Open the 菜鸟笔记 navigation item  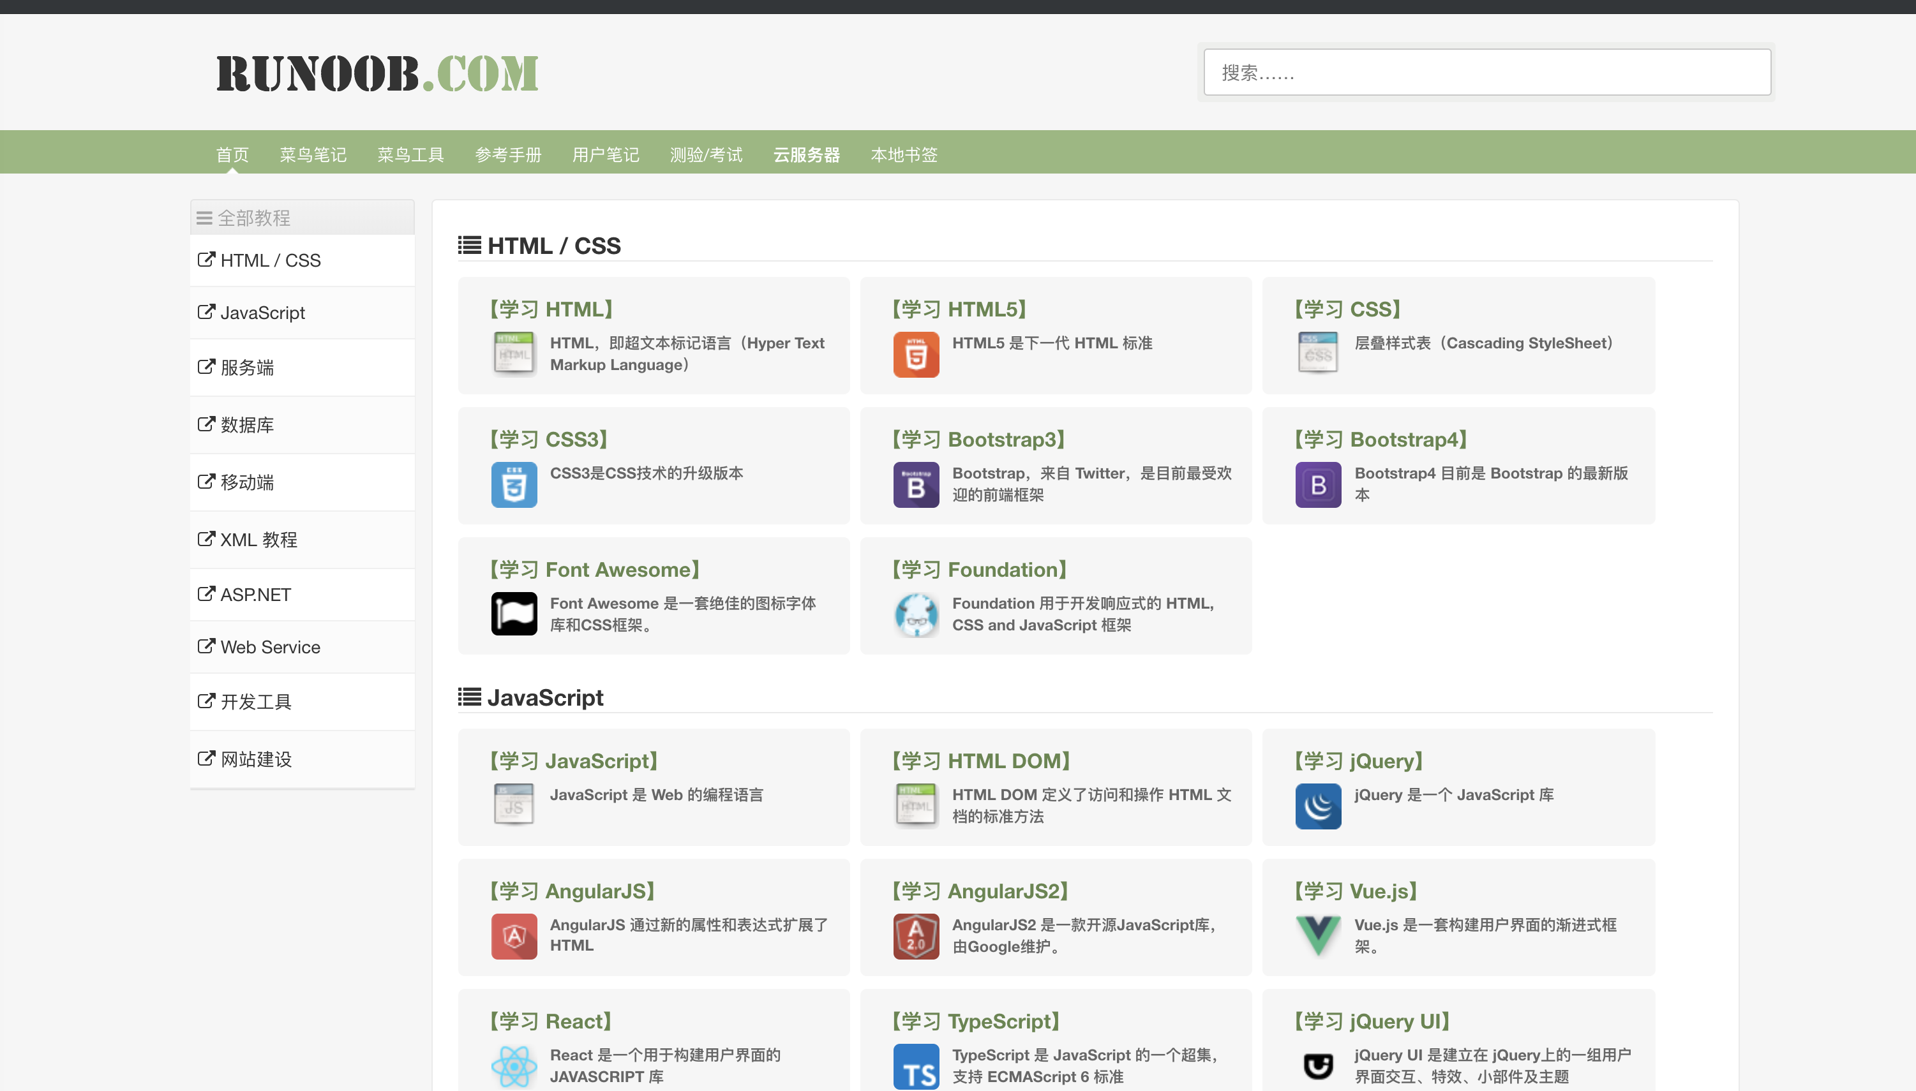pyautogui.click(x=313, y=154)
